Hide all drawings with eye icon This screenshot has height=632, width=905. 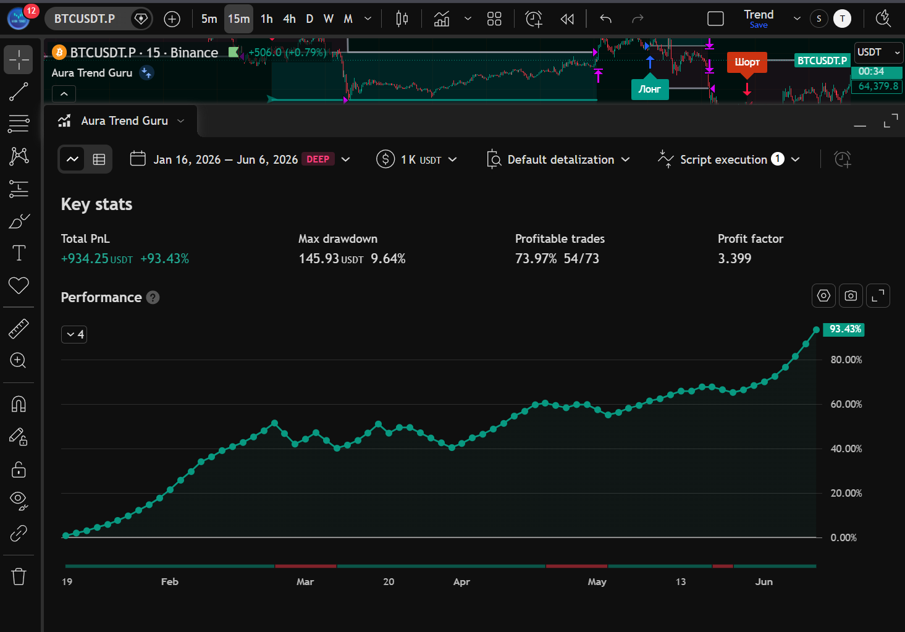[19, 500]
